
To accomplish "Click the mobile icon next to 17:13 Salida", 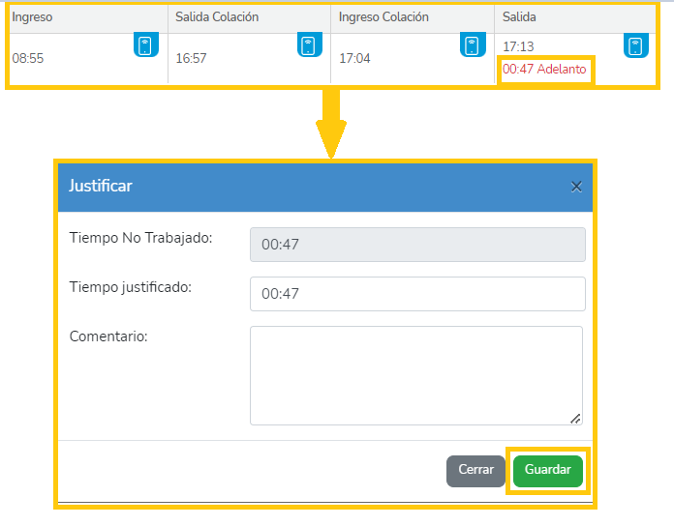I will pyautogui.click(x=635, y=45).
